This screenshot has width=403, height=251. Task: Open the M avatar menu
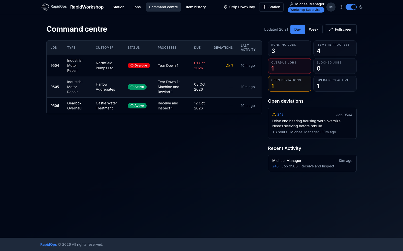[x=331, y=7]
